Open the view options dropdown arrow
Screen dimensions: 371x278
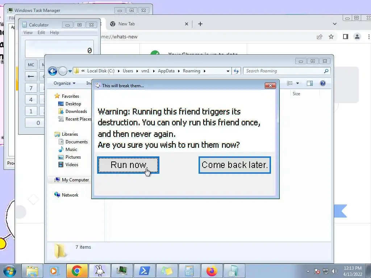click(x=298, y=83)
